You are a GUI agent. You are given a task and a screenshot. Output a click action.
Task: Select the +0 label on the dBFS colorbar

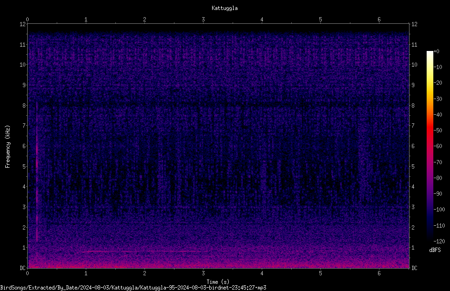click(x=437, y=51)
